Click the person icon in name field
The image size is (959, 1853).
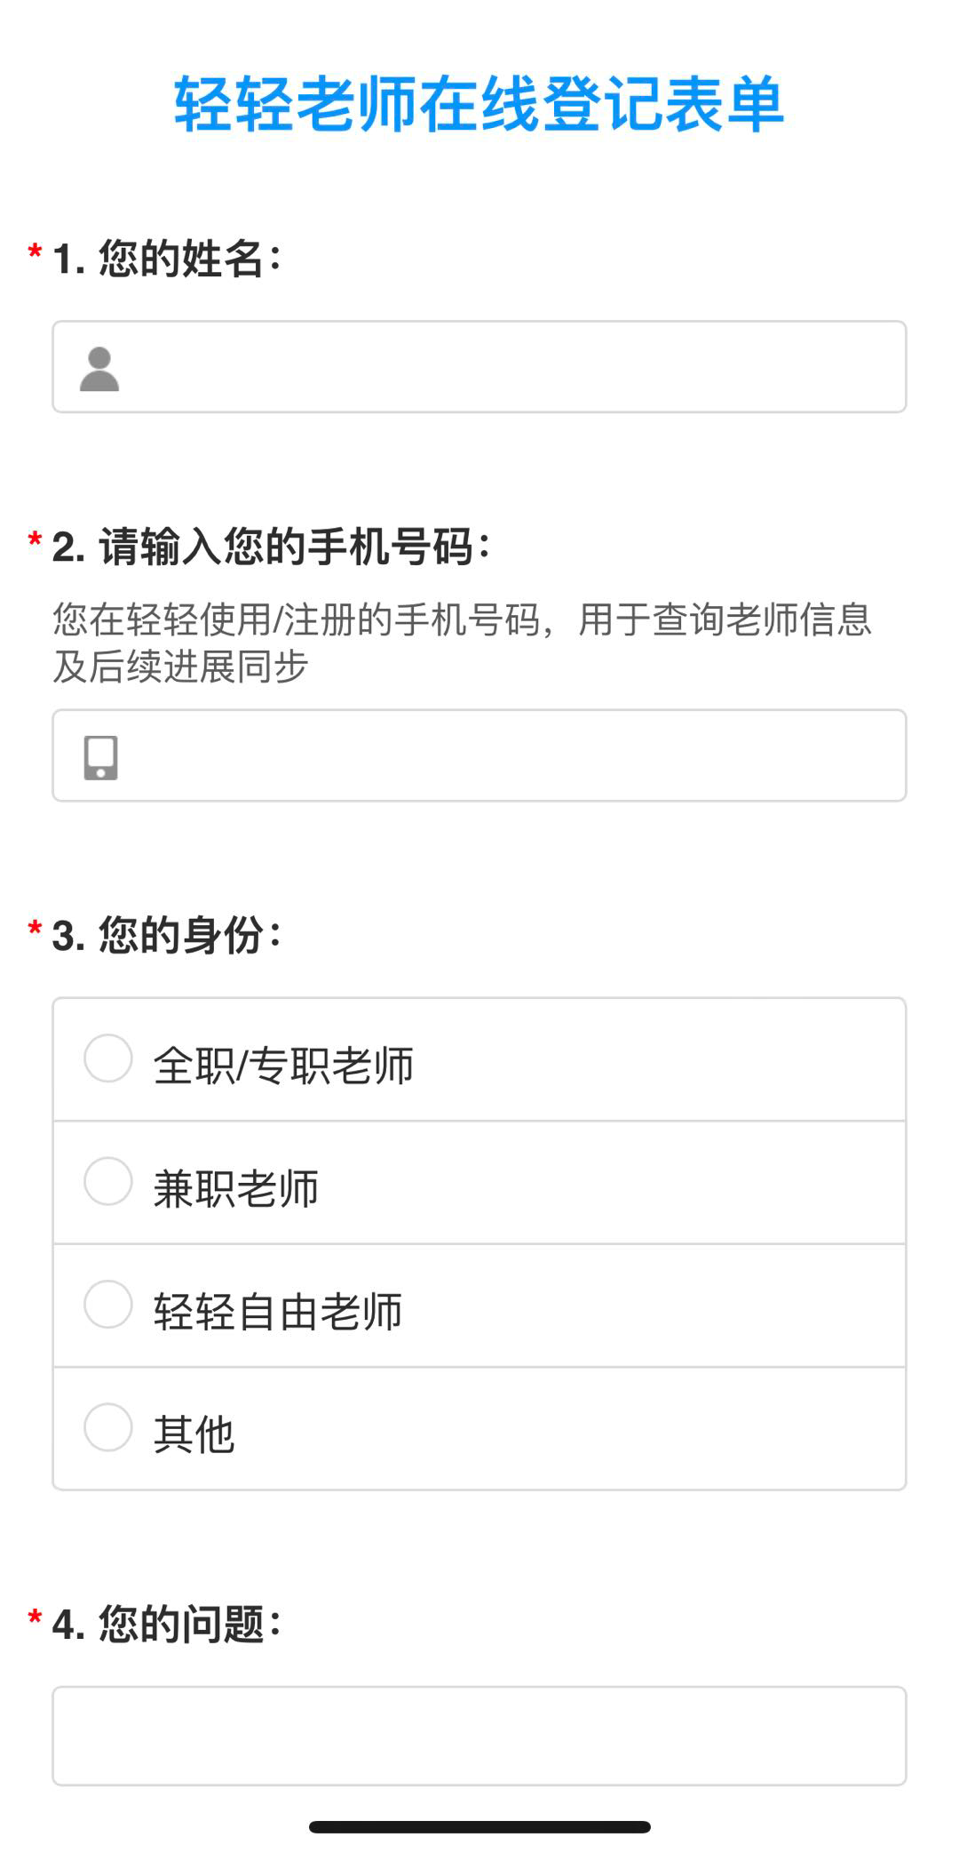tap(99, 369)
